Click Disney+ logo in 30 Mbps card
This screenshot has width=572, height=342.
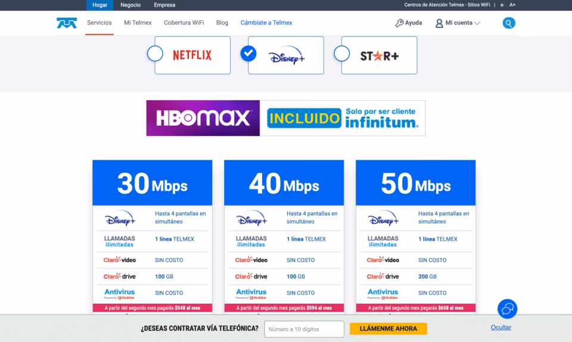click(x=120, y=217)
